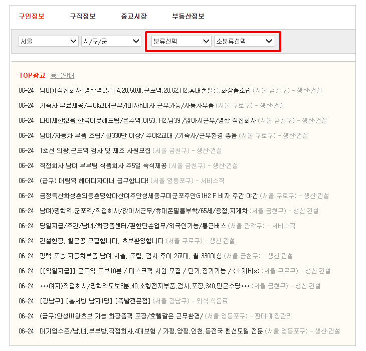366x351 pixels.
Task: Click (서울 관악구) - 서비스직 label
Action: click(x=262, y=226)
